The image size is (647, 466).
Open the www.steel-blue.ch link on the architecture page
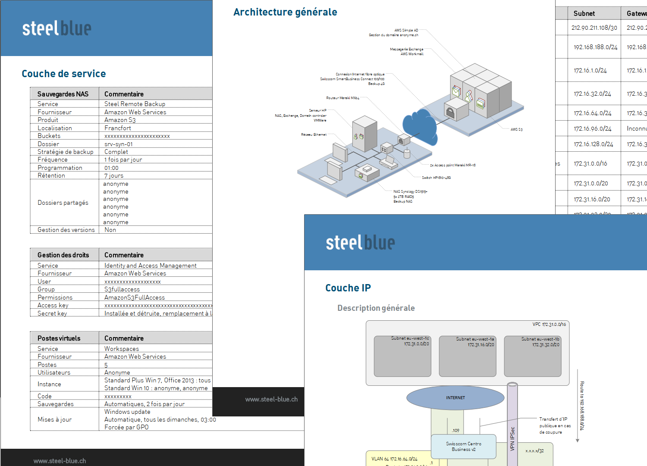point(271,399)
